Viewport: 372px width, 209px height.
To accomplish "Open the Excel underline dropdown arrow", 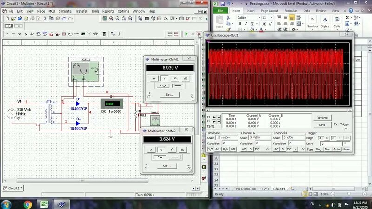I will coord(257,24).
